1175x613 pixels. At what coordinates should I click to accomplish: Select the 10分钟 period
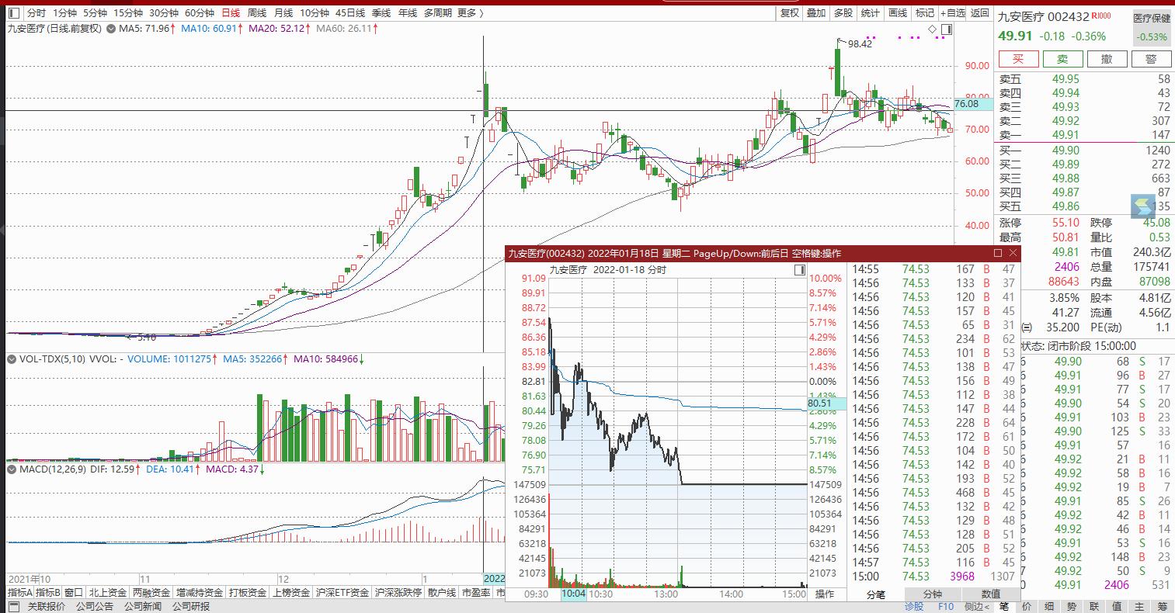click(315, 13)
